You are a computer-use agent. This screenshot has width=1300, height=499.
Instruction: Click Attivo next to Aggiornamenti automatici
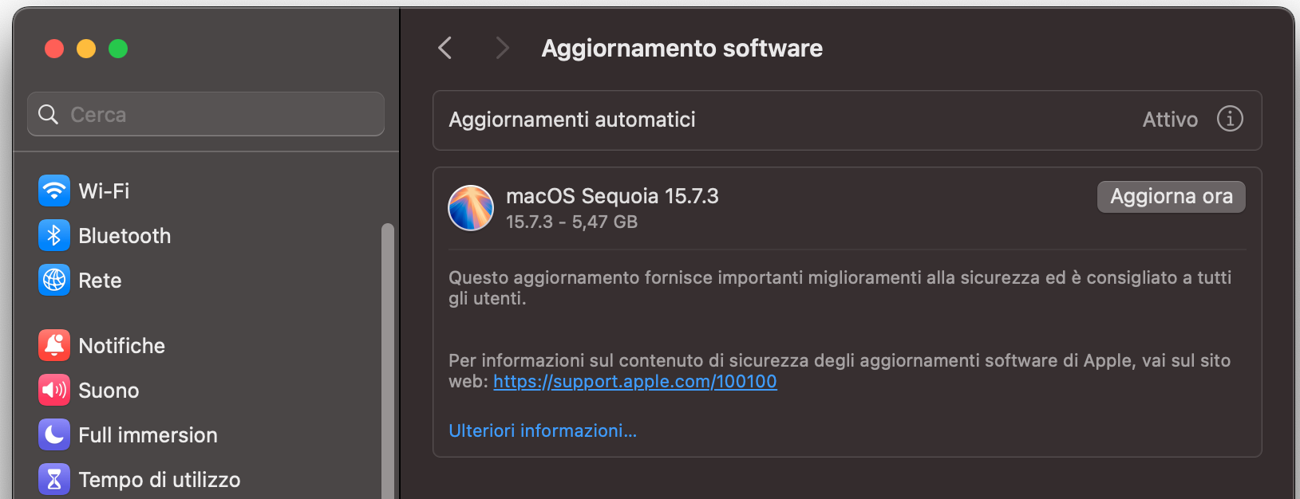click(x=1170, y=120)
